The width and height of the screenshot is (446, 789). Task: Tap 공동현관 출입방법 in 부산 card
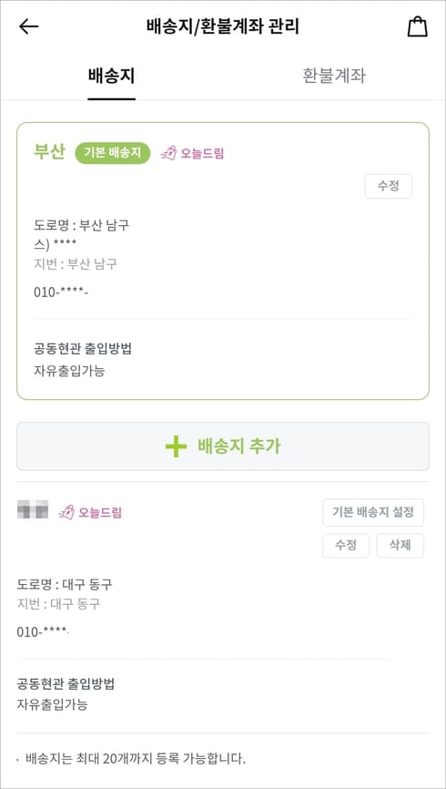(x=83, y=349)
